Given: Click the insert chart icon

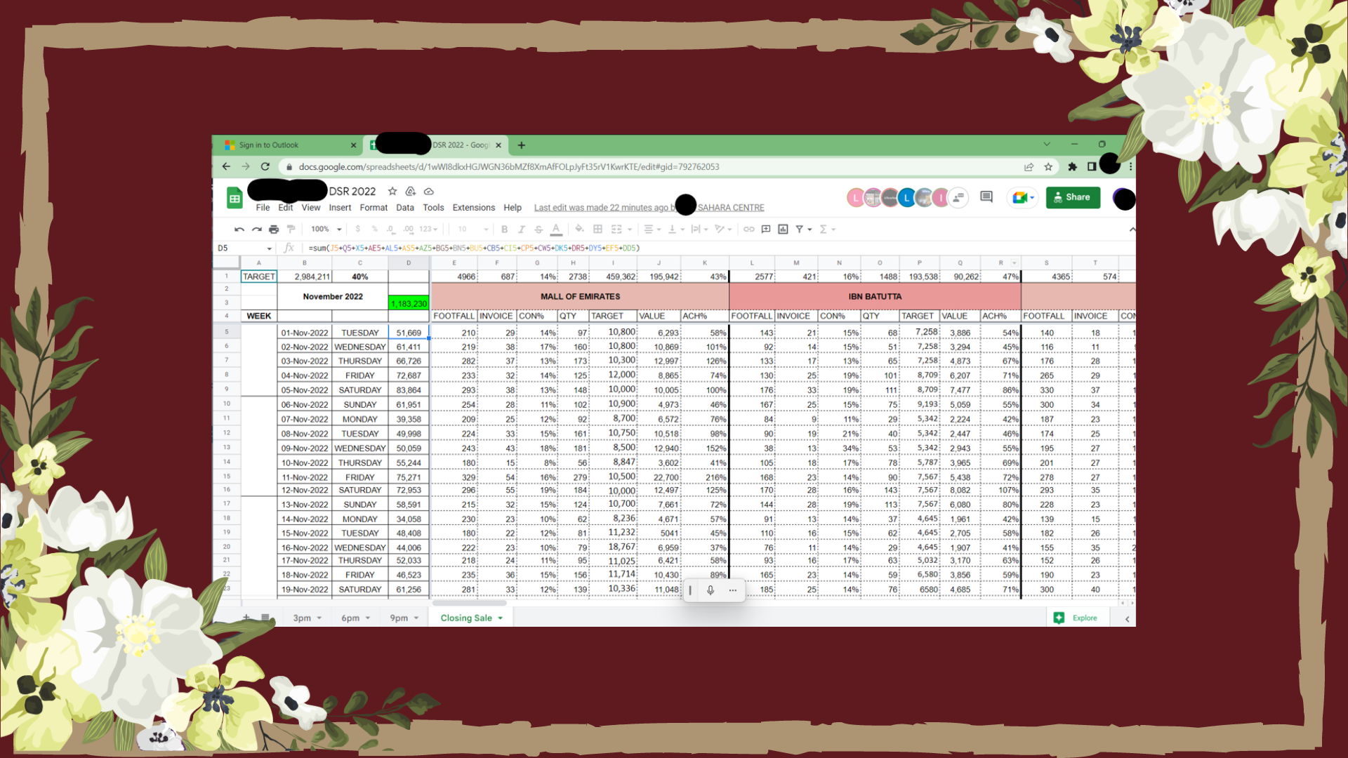Looking at the screenshot, I should point(783,230).
